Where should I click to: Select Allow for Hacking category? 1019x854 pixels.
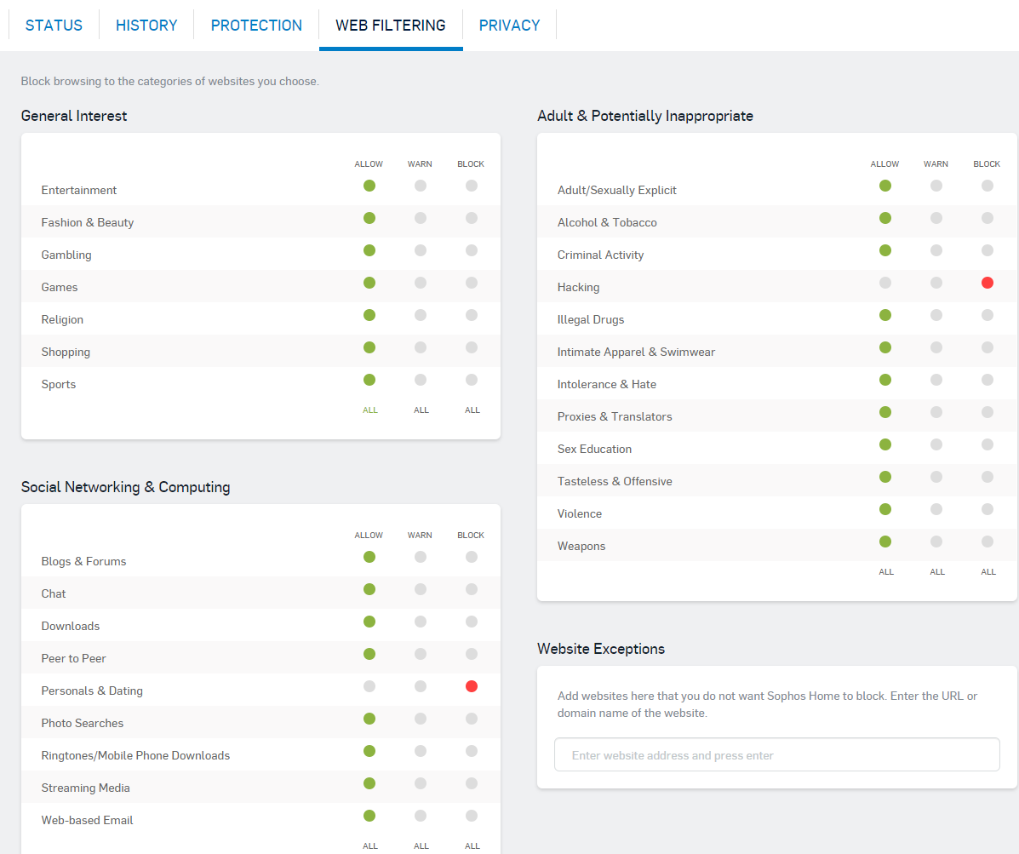885,283
